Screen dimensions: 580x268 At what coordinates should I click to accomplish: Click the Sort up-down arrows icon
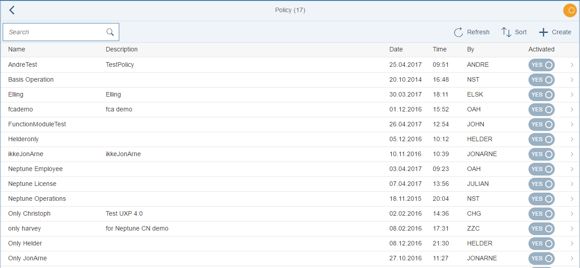506,32
